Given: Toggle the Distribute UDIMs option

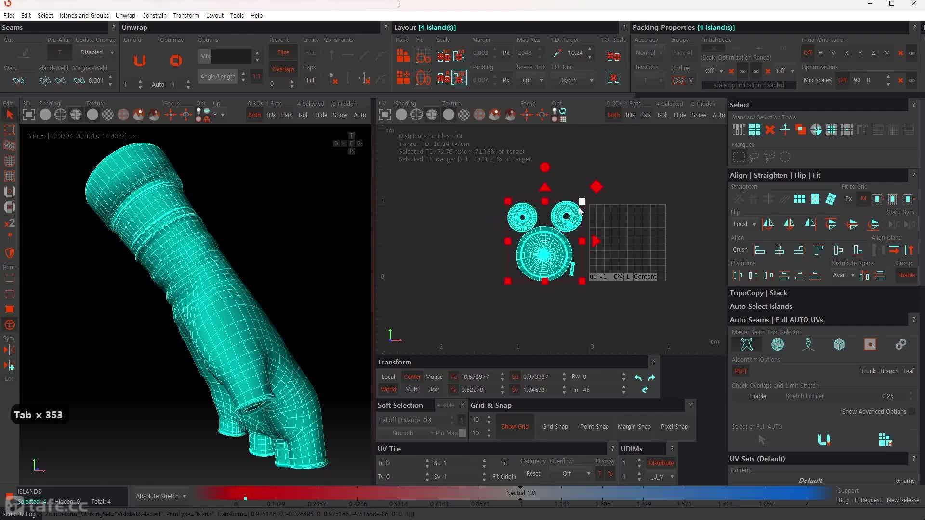Looking at the screenshot, I should pyautogui.click(x=661, y=463).
